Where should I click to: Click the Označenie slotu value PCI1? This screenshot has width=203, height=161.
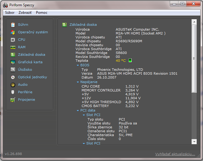(123, 131)
